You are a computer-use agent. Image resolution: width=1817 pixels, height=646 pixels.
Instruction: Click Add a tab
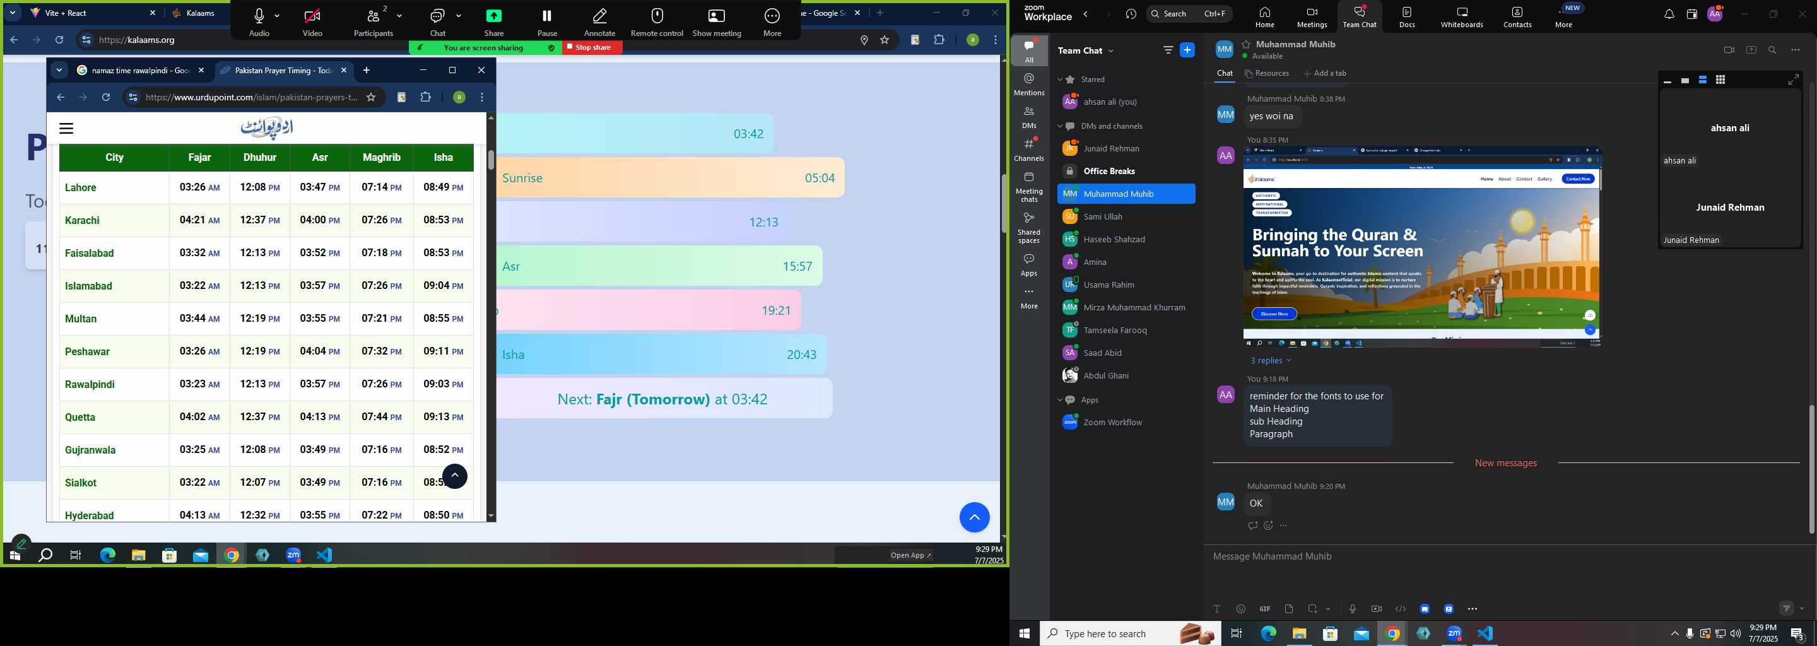pyautogui.click(x=1326, y=73)
